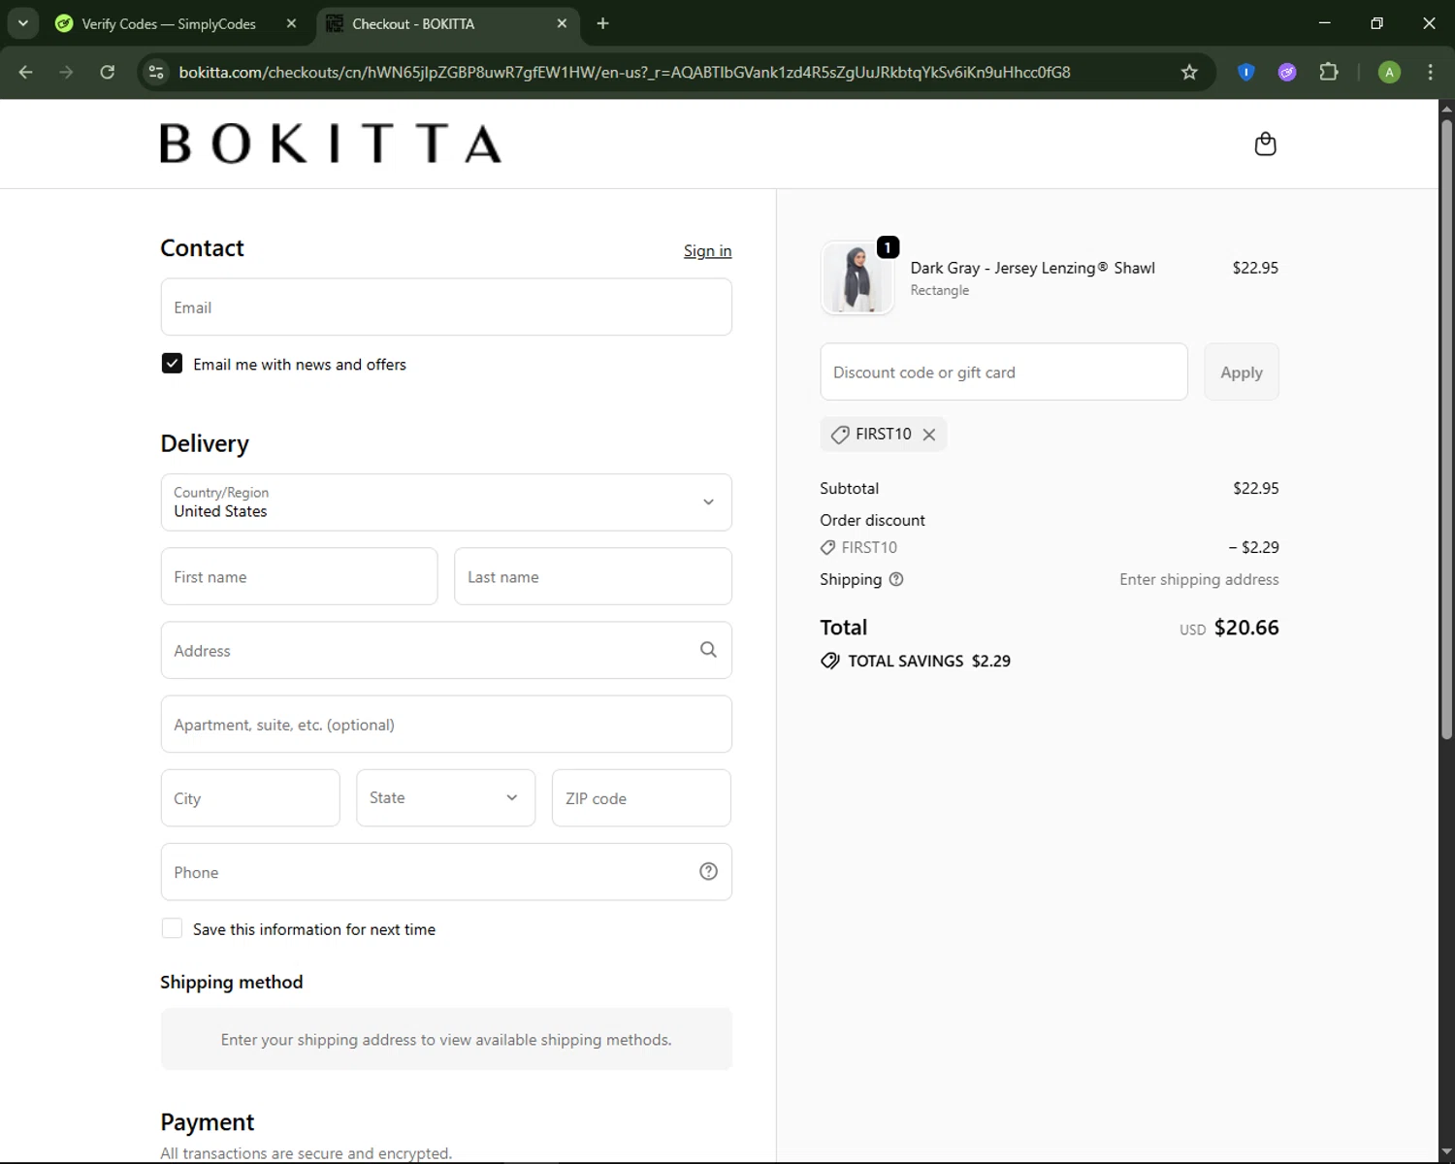
Task: Focus the Phone input field
Action: tap(446, 871)
